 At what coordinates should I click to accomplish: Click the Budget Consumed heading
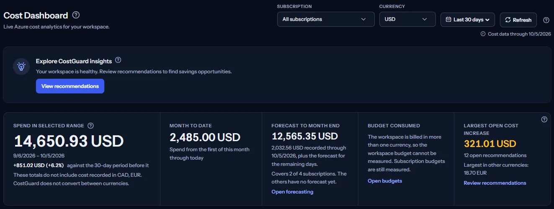[394, 126]
